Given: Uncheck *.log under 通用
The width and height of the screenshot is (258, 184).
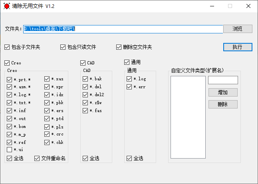Looking at the screenshot, I should [x=129, y=79].
